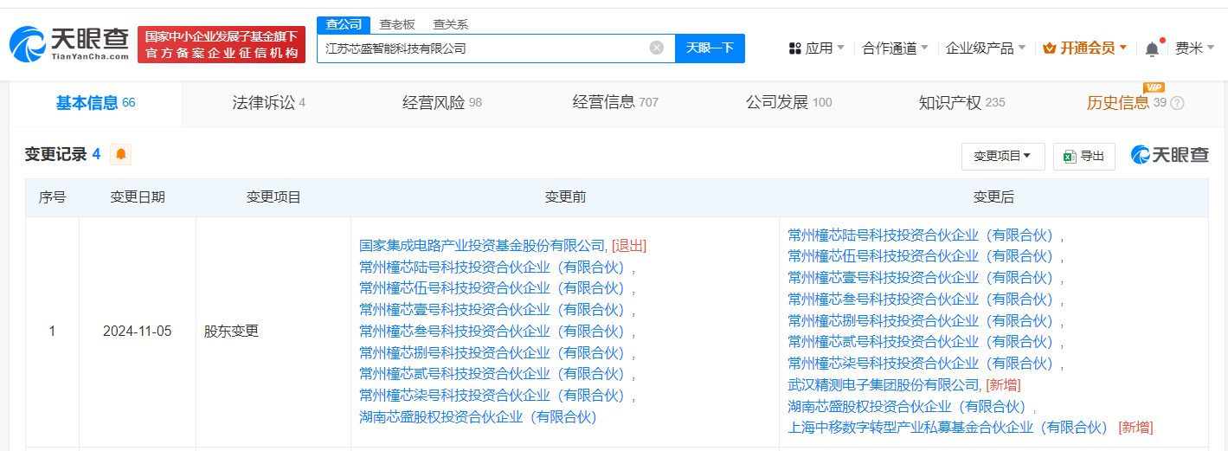This screenshot has height=451, width=1228.
Task: Open 国家集成电路产业投资基金股份有限公司 link
Action: [x=482, y=246]
